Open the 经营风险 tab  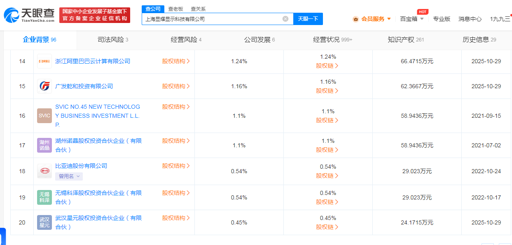tap(186, 40)
